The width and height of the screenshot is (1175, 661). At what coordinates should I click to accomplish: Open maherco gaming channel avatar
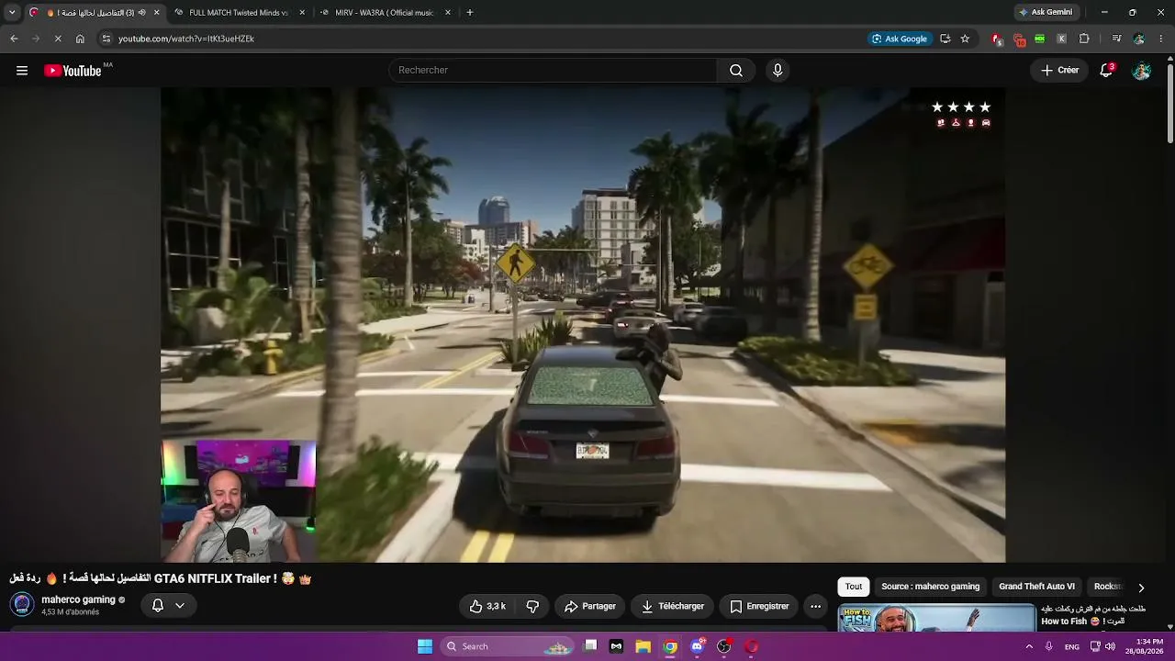coord(22,605)
